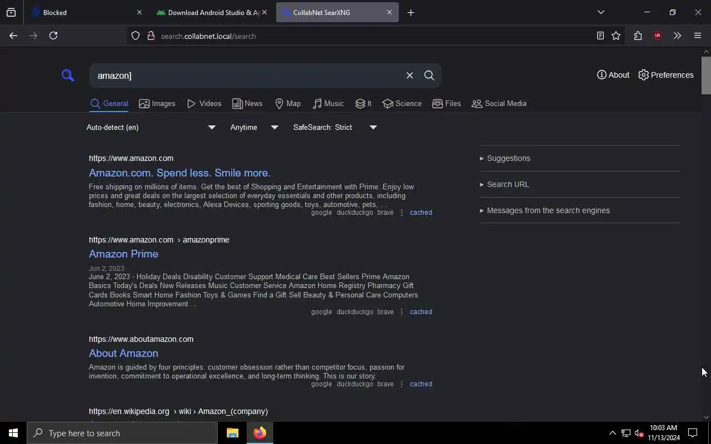Viewport: 711px width, 444px height.
Task: Open tracking protection shield icon
Action: 136,36
